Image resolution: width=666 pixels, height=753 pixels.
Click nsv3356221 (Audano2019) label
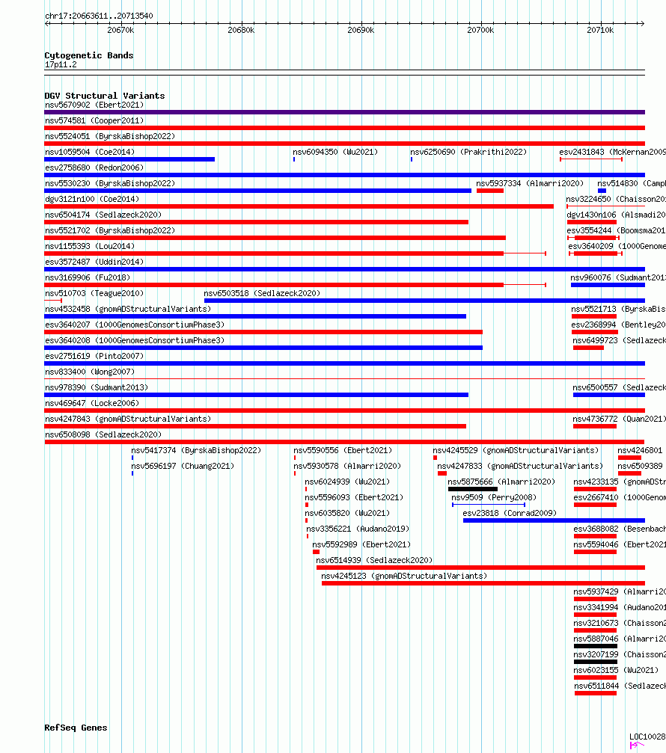(x=358, y=529)
